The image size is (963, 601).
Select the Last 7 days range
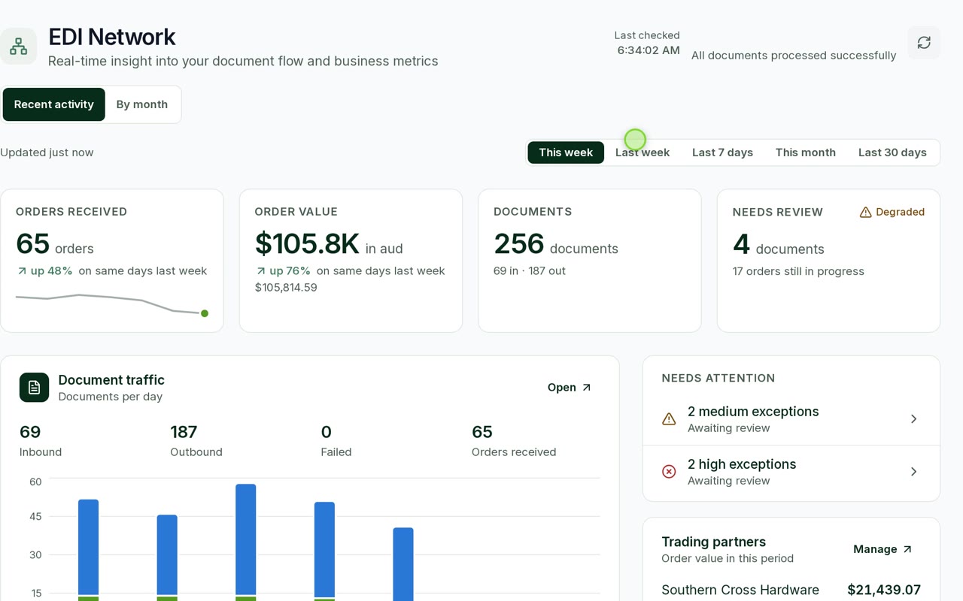[x=722, y=153]
